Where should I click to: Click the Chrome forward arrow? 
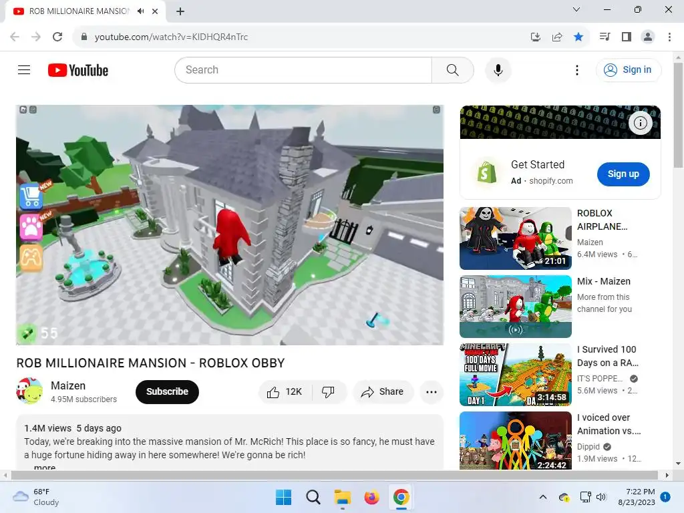tap(36, 37)
